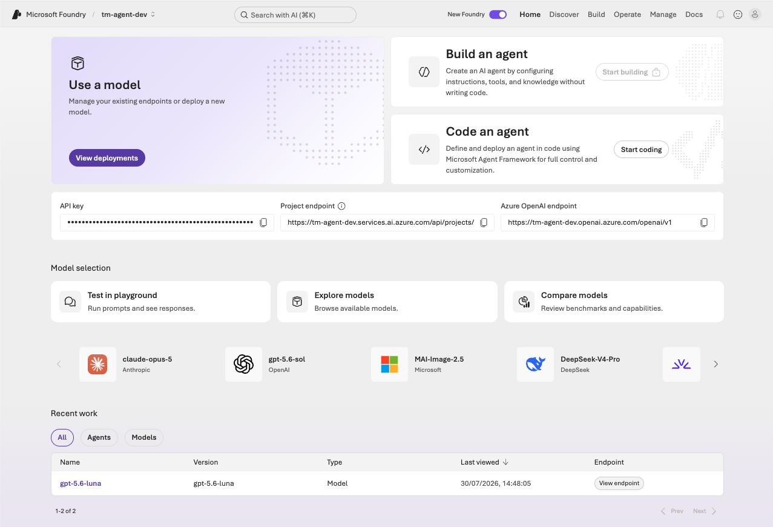Copy the API key
The width and height of the screenshot is (773, 527).
(x=263, y=222)
